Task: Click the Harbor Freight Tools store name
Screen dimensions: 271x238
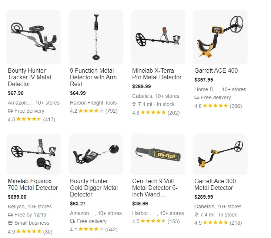Action: click(93, 103)
